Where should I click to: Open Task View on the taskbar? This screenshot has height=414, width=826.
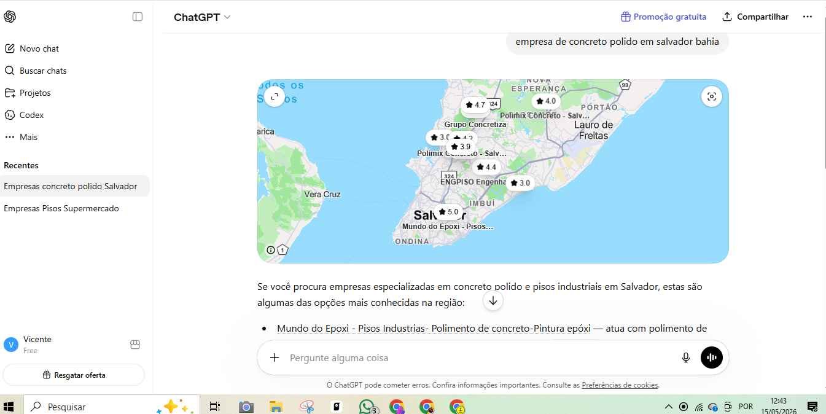point(214,406)
